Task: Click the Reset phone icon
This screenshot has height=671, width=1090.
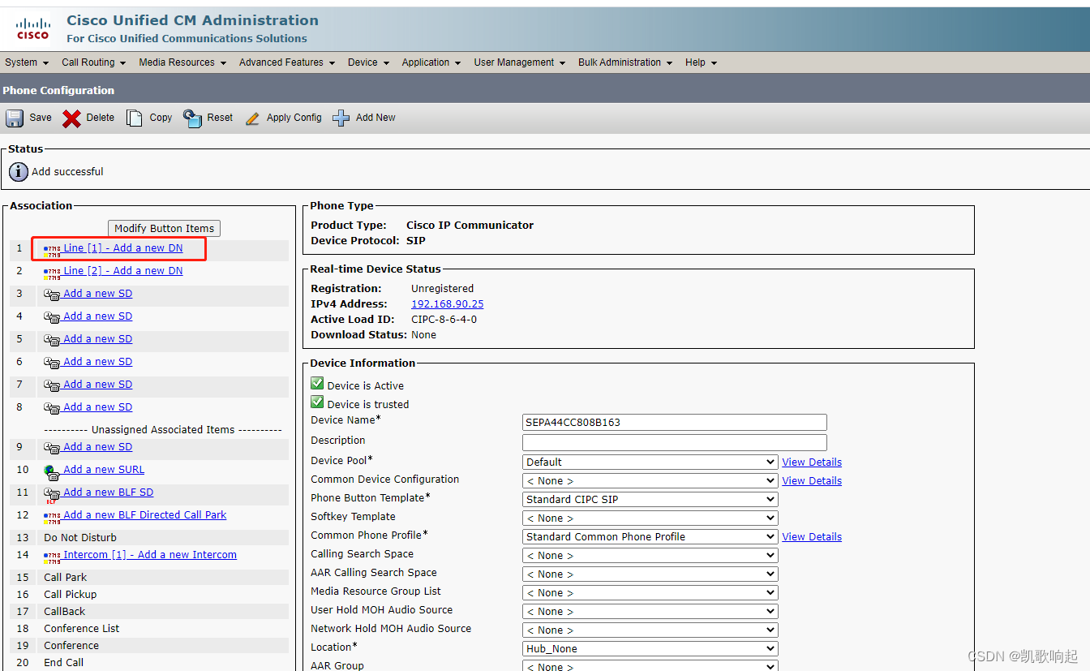Action: 191,118
